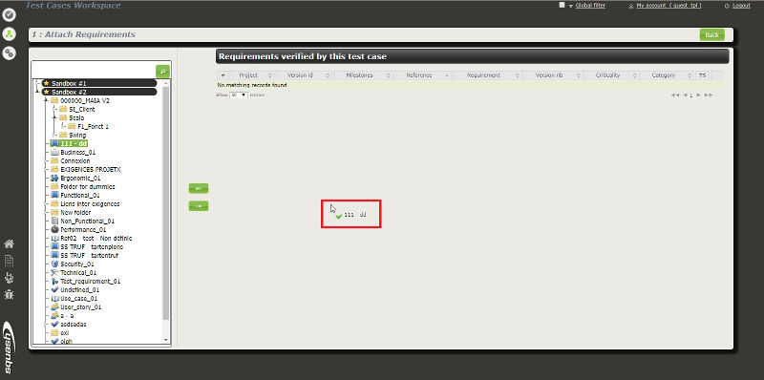The height and width of the screenshot is (380, 764).
Task: Click the Logout link
Action: (741, 6)
